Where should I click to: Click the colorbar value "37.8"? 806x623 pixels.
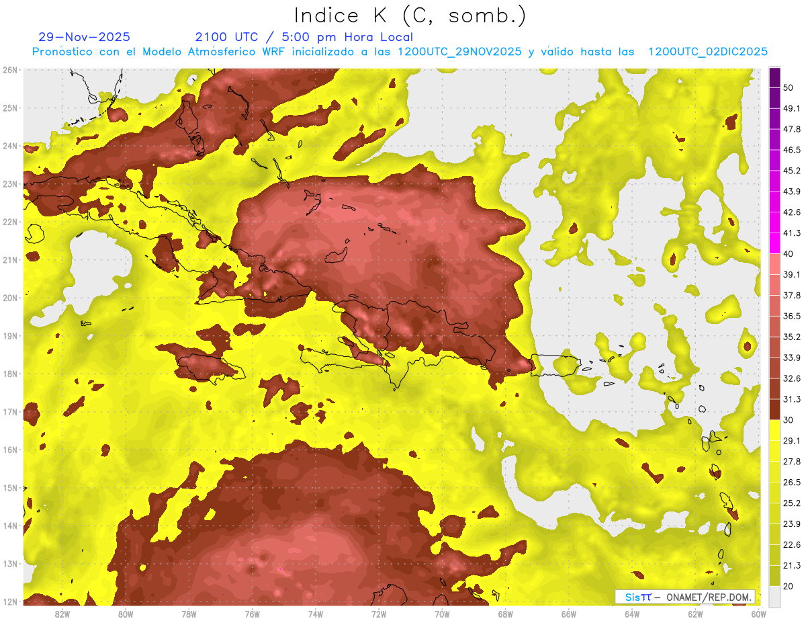coord(792,295)
